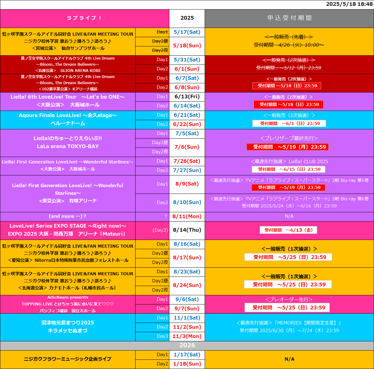
Task: Click the Liella! 6th LoveLive! Tour title
Action: 68,97
